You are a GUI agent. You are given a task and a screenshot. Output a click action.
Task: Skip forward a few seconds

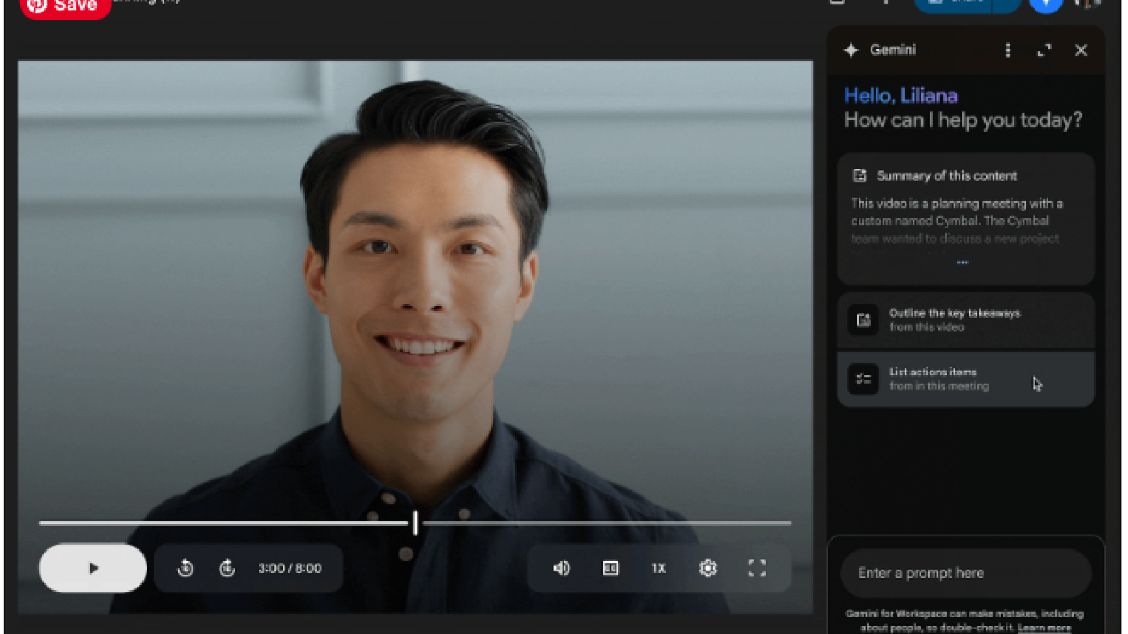pos(227,568)
